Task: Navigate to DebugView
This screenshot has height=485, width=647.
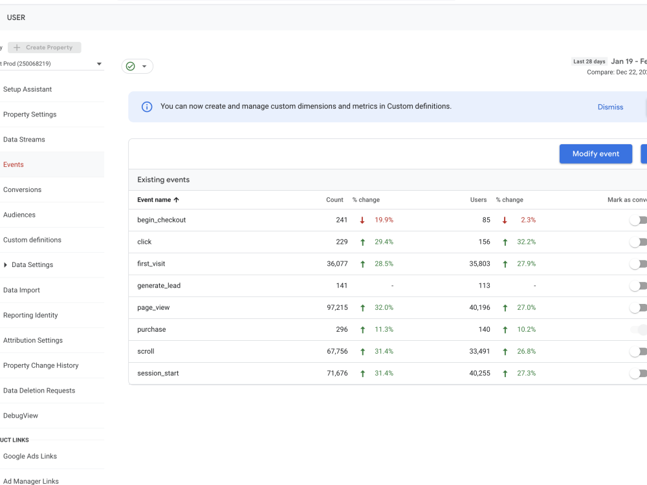Action: 20,415
